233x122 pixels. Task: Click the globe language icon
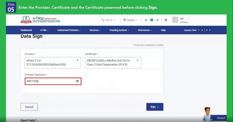pos(125,20)
